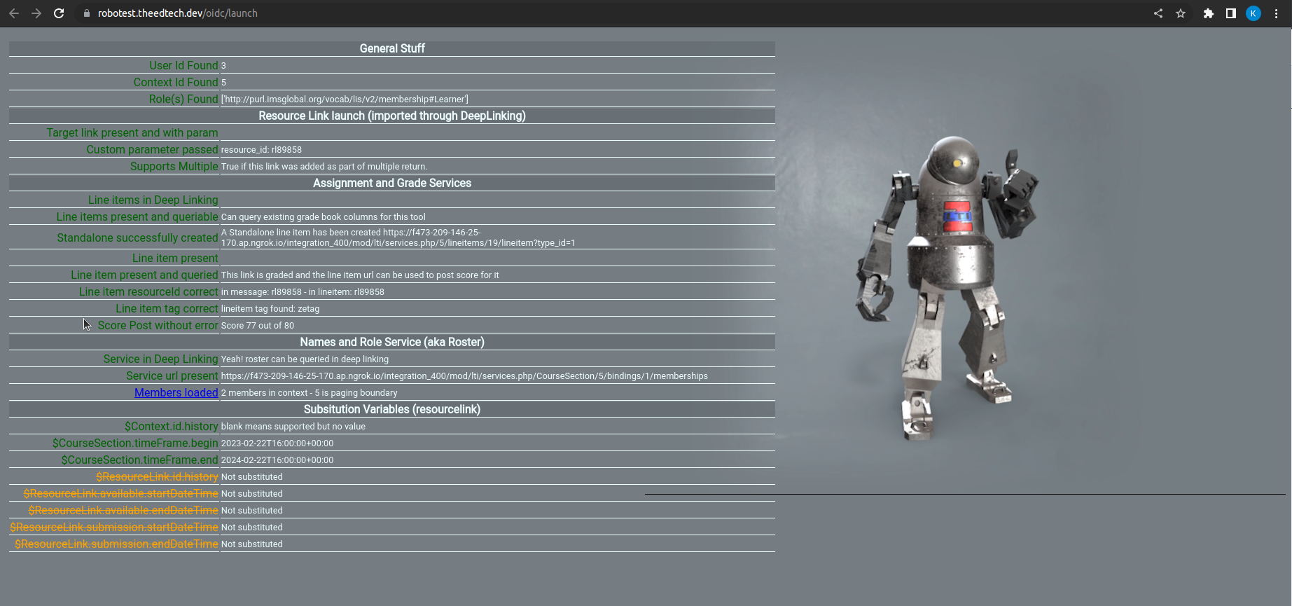Bookmark this page with star icon

tap(1181, 13)
